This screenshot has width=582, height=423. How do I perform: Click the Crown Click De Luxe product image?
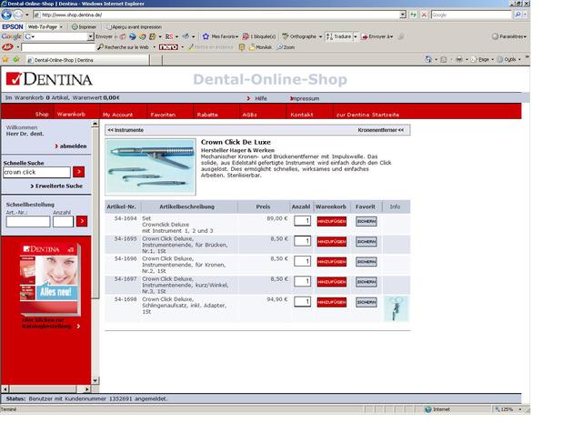(150, 166)
